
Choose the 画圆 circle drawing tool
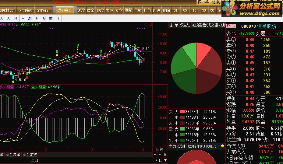pos(128,10)
